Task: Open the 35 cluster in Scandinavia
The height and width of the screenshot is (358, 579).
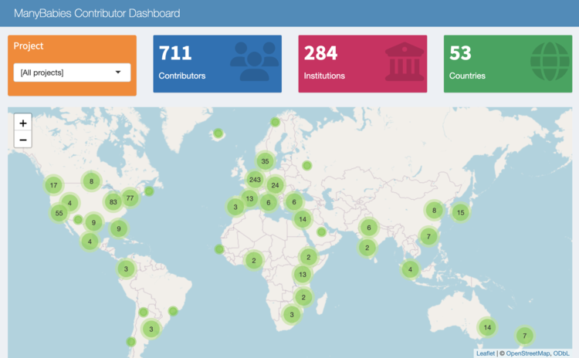Action: pyautogui.click(x=265, y=161)
